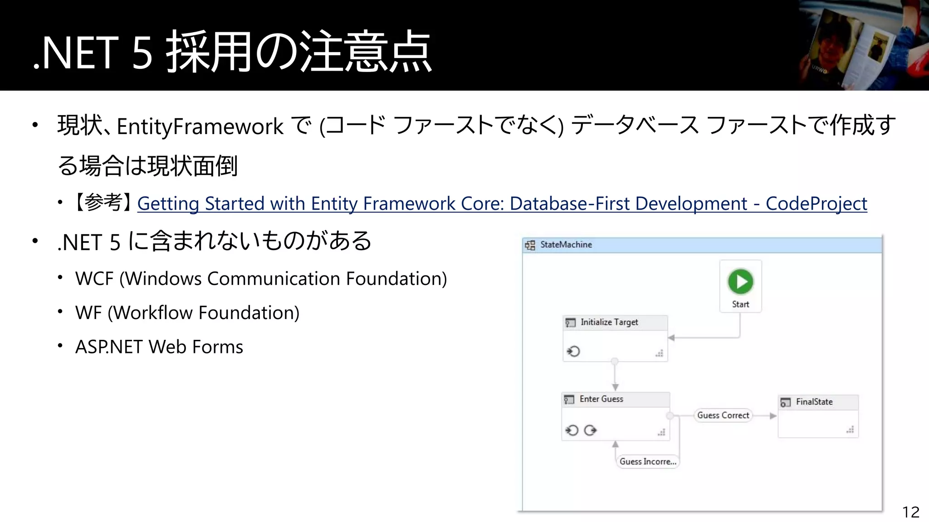Select the StateMachine title text

(566, 245)
